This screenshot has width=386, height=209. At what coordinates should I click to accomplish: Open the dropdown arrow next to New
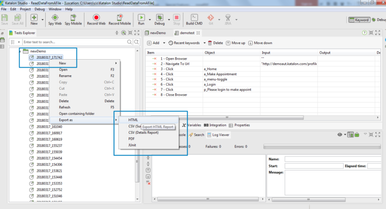[41, 20]
